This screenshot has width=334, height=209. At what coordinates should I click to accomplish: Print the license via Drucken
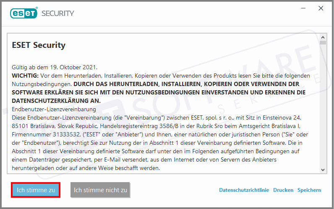[x=283, y=190]
